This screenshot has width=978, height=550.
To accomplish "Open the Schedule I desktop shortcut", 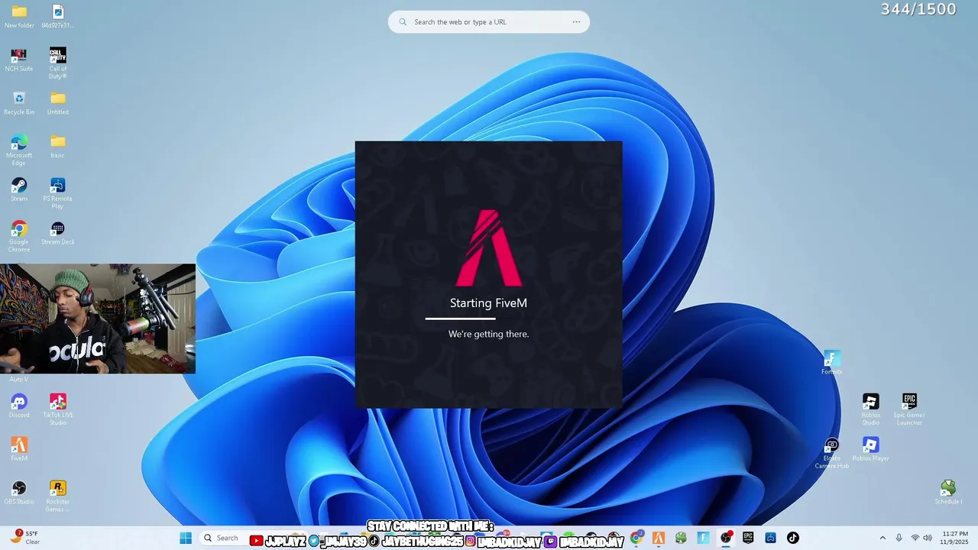I will click(947, 493).
